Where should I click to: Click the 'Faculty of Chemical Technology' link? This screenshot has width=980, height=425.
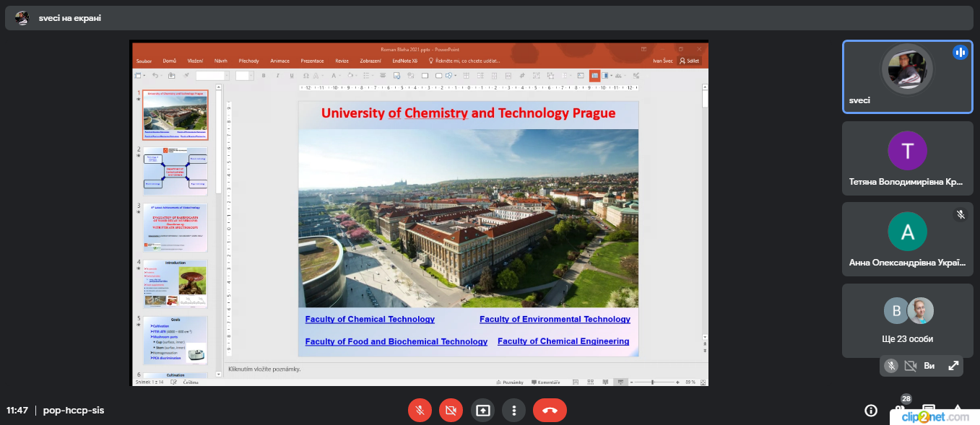pyautogui.click(x=370, y=319)
